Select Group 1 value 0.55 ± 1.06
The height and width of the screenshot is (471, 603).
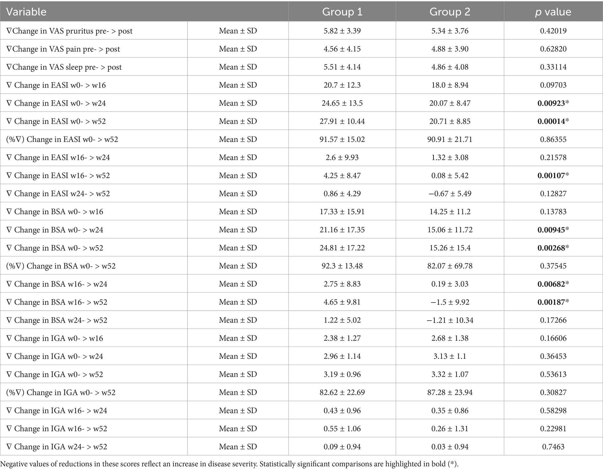click(x=342, y=428)
